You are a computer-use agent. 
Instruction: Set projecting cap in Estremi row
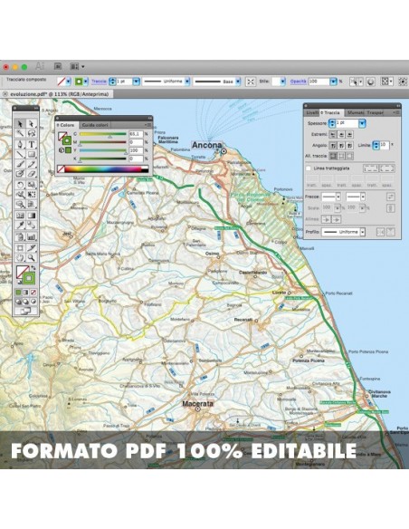click(x=349, y=135)
